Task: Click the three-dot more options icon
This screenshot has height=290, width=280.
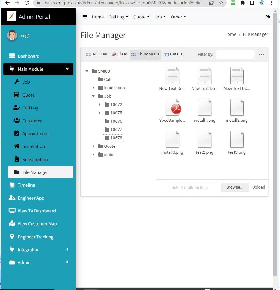Action: [x=261, y=55]
